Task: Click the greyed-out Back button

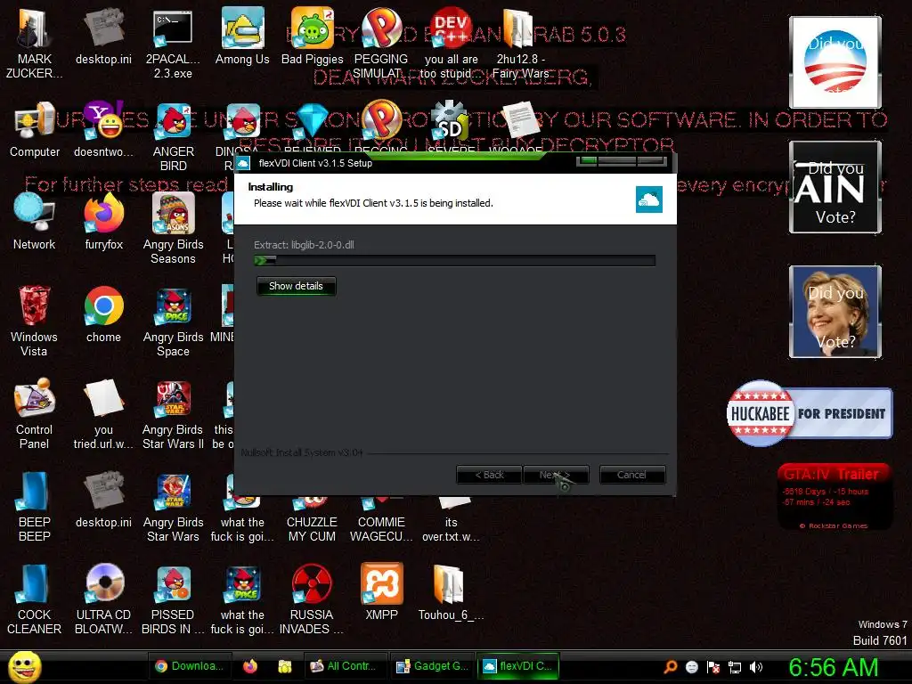Action: tap(489, 475)
